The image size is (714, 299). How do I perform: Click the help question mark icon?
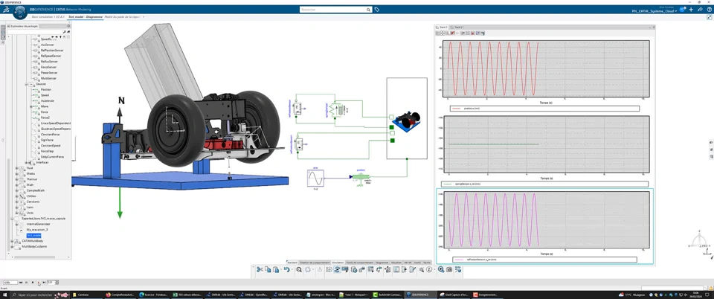point(709,10)
